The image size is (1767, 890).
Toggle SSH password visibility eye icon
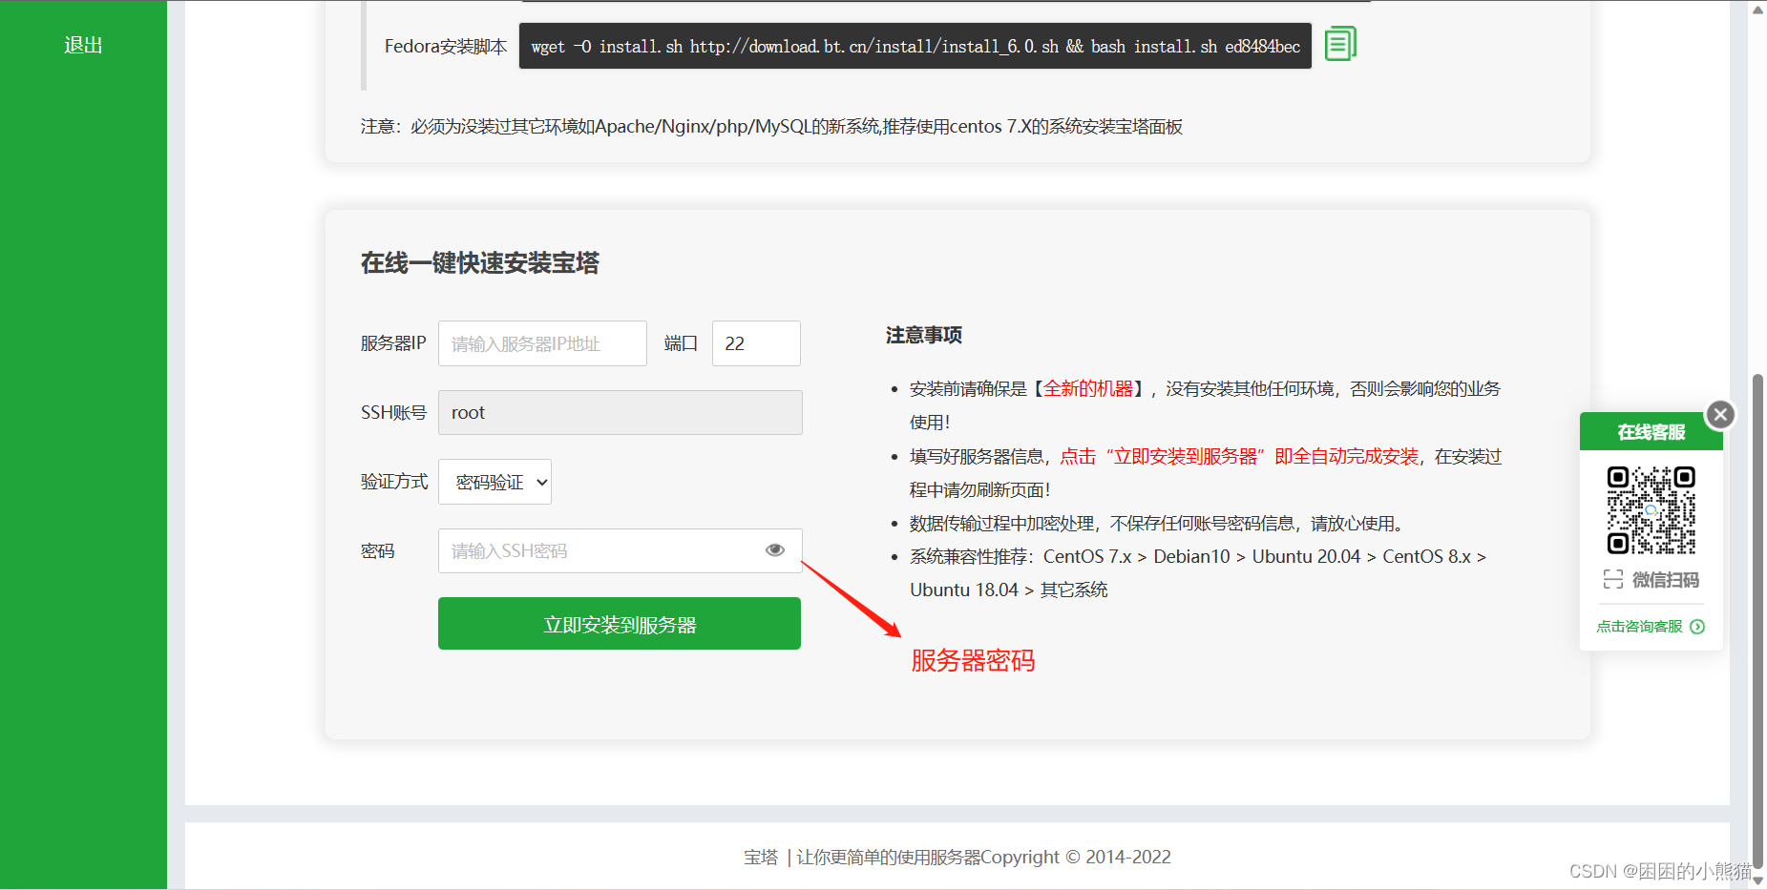pos(775,550)
